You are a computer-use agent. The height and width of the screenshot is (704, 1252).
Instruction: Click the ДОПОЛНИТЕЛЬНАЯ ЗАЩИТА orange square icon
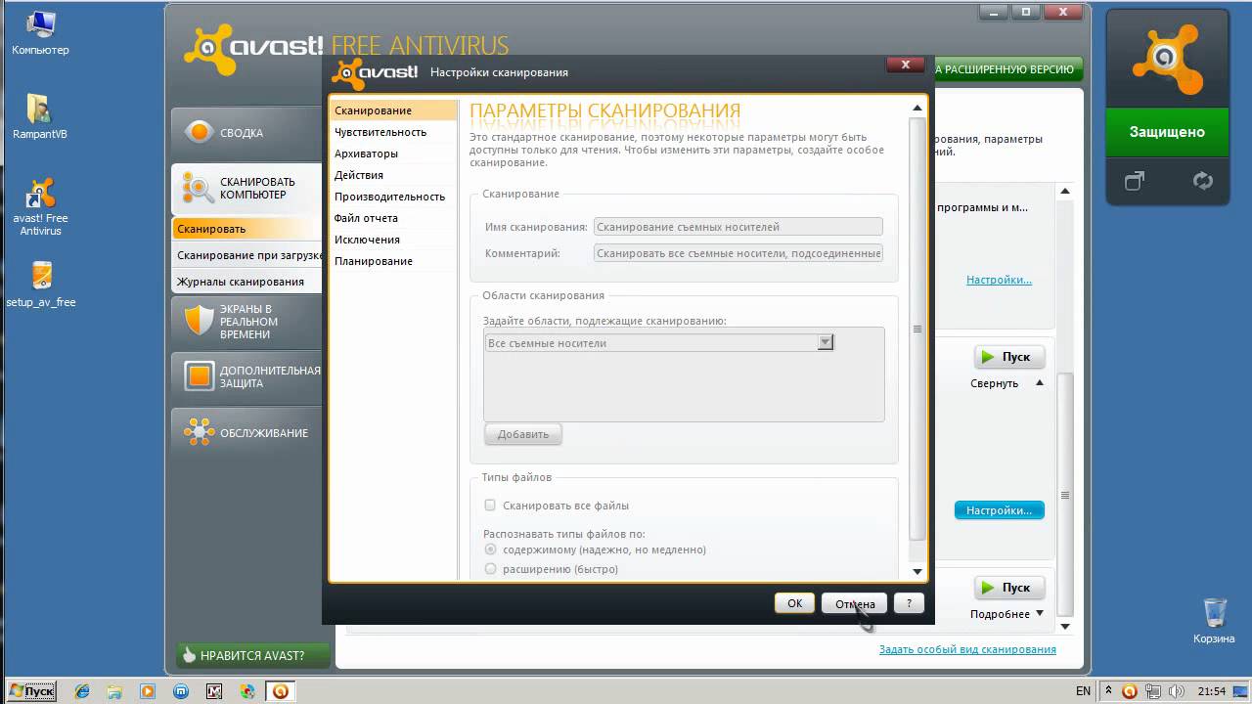[x=199, y=376]
